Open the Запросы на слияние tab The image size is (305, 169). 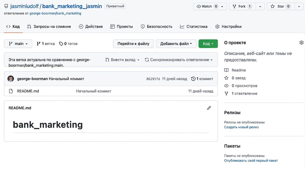point(49,27)
